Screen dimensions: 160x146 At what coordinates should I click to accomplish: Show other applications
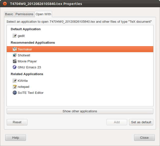[x=80, y=111]
